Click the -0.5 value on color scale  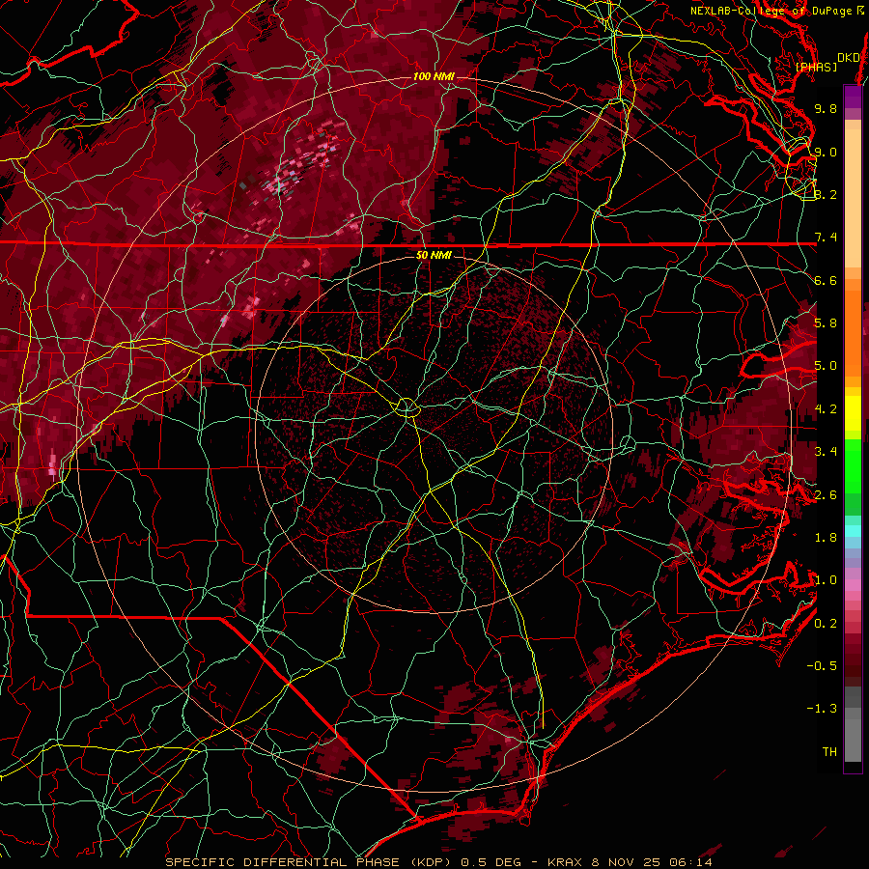(x=822, y=666)
